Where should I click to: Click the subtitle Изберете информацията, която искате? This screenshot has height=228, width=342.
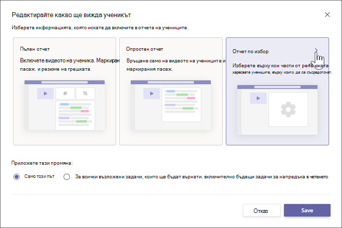coord(100,28)
